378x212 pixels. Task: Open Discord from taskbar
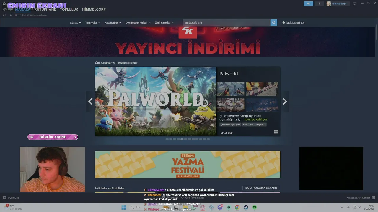tap(220, 207)
